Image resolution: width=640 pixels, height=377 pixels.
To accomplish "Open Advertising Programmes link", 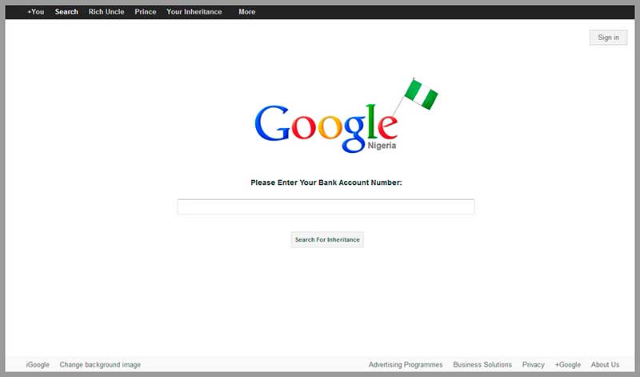I will click(406, 364).
